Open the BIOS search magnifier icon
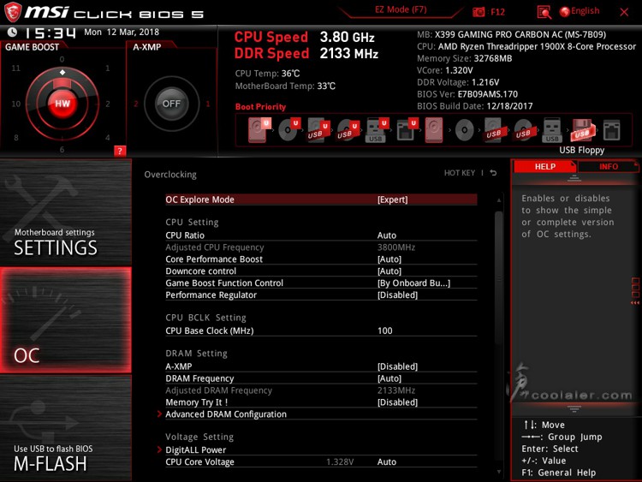Screen dimensions: 642x482 [x=544, y=12]
